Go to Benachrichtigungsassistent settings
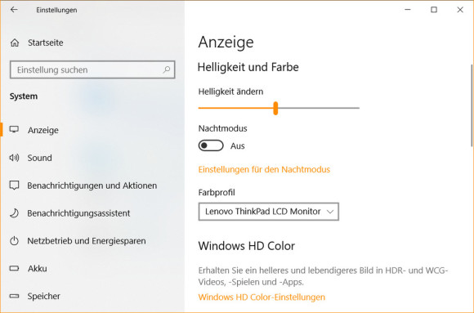The image size is (474, 313). (78, 213)
